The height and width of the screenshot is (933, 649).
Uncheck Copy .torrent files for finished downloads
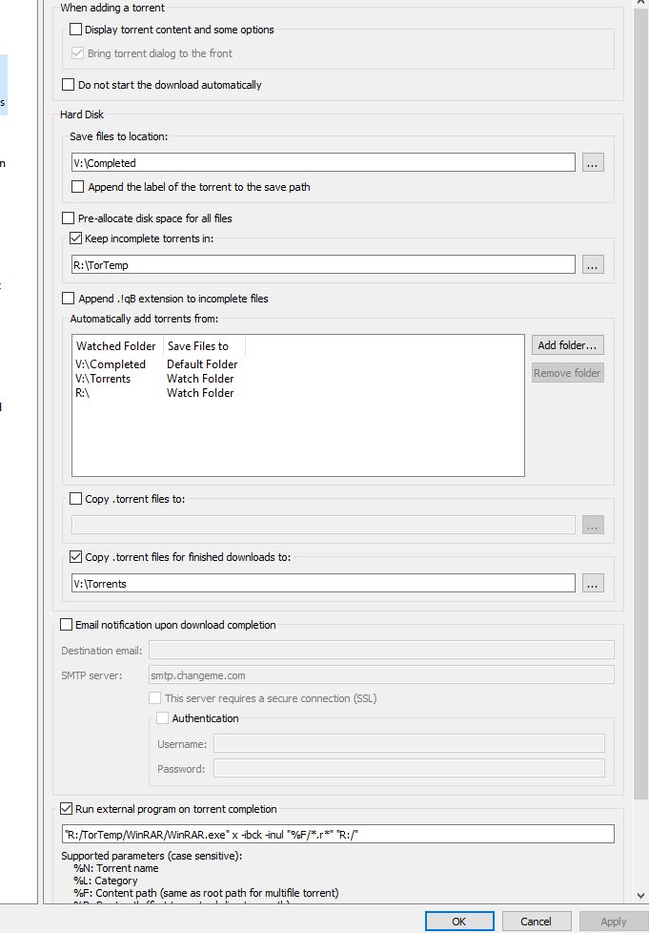(x=75, y=557)
